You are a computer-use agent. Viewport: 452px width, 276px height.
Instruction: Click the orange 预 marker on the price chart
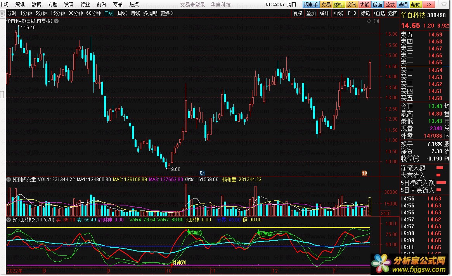pyautogui.click(x=364, y=173)
